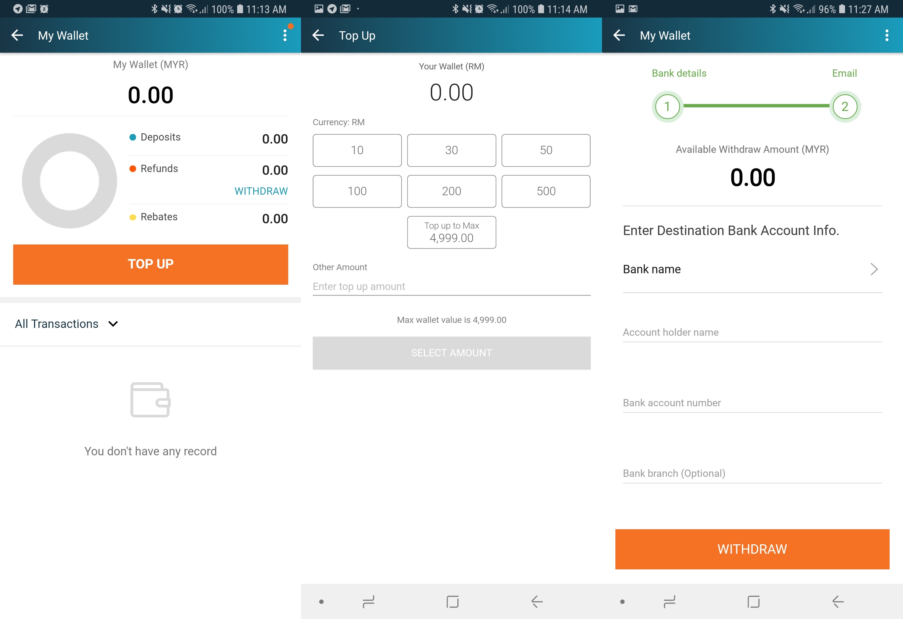Tap the back arrow on My Wallet
The image size is (903, 619).
coord(17,36)
